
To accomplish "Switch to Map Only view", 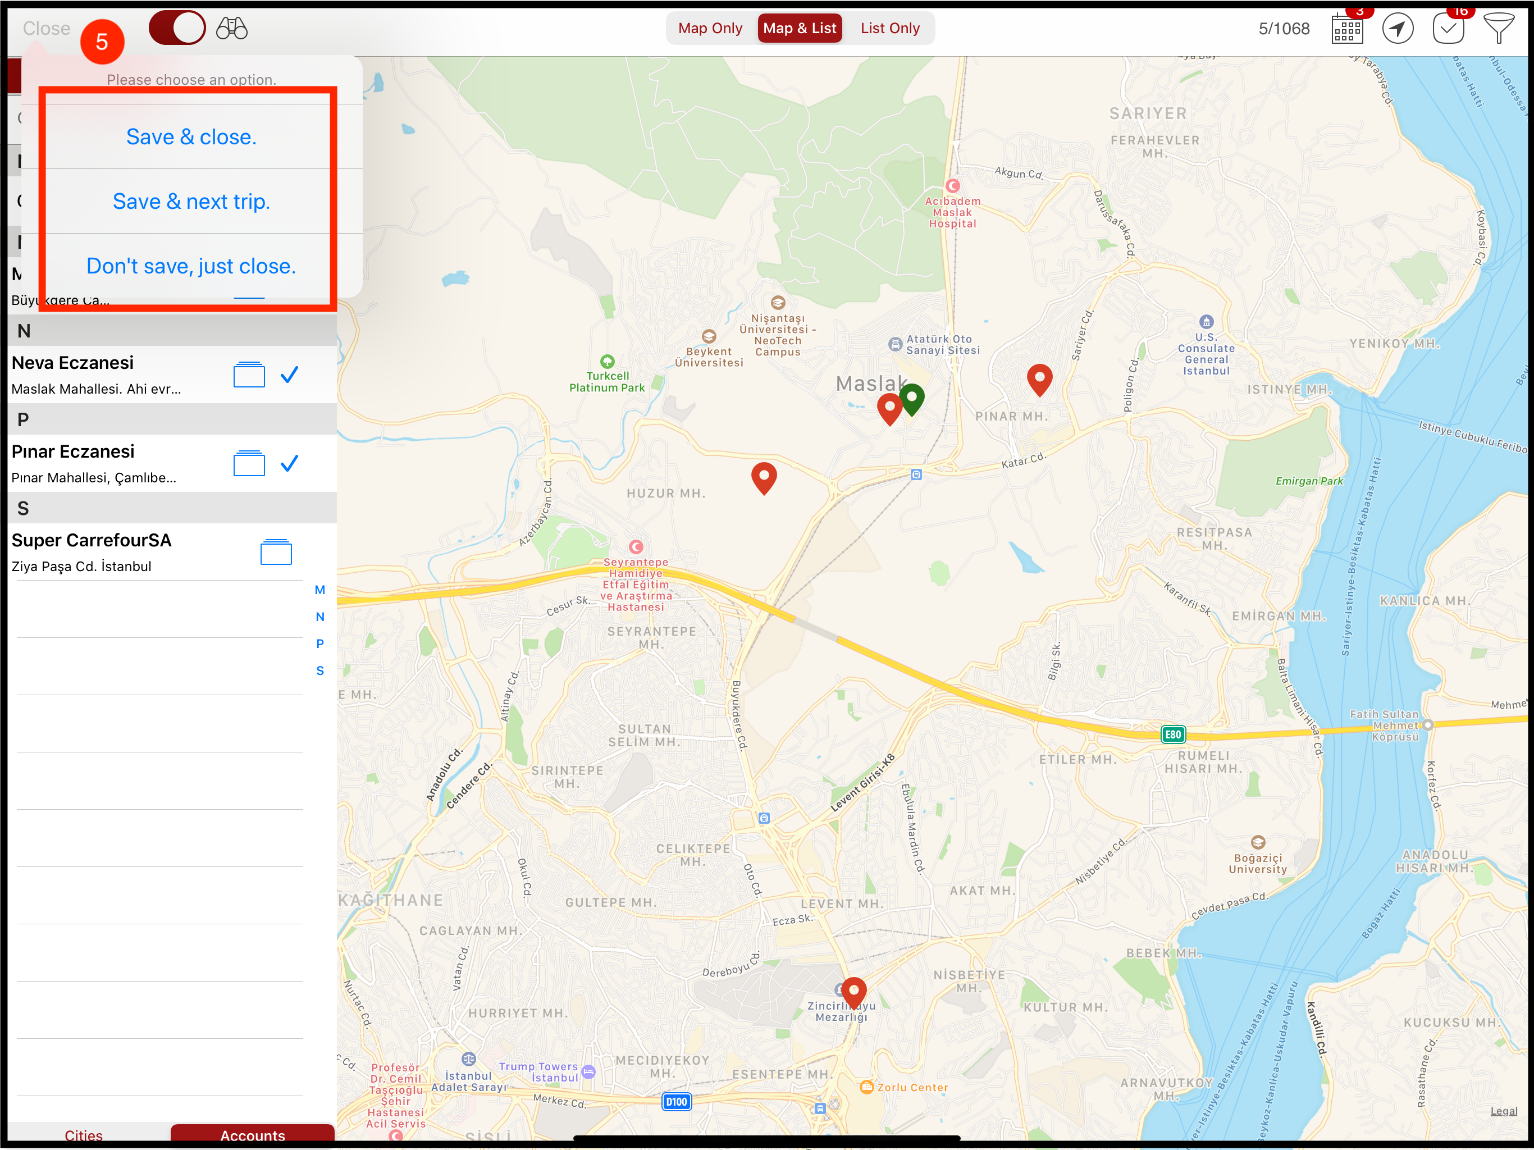I will pos(710,28).
